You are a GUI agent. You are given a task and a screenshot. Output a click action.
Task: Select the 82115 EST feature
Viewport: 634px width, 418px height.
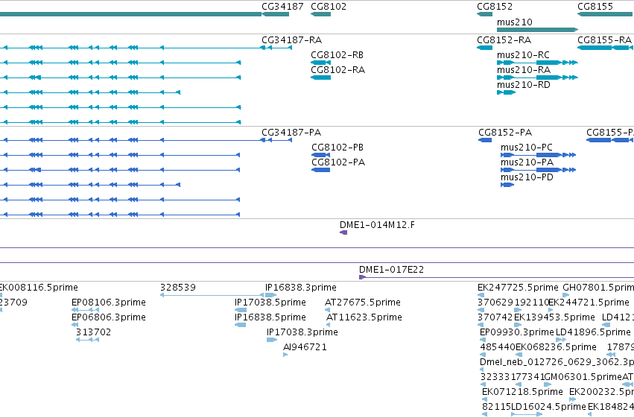tap(485, 414)
